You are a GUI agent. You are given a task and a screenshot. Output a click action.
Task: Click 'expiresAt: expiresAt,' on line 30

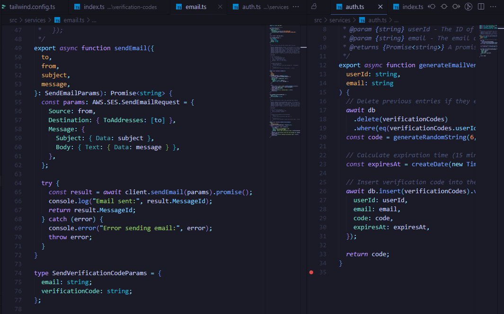click(391, 227)
